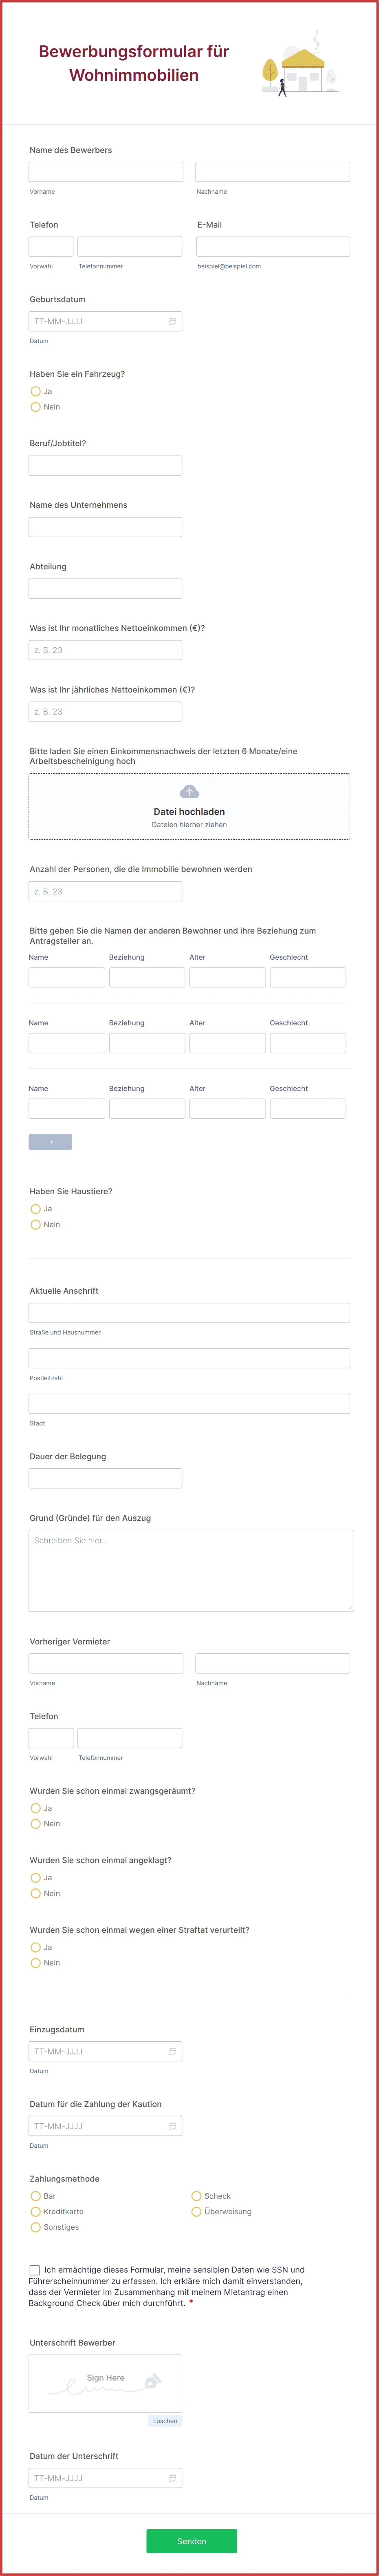Click Name field in first resident row

pos(67,977)
